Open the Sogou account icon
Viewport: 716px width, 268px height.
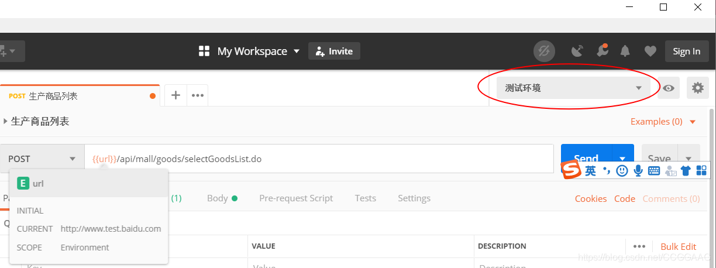click(x=670, y=171)
